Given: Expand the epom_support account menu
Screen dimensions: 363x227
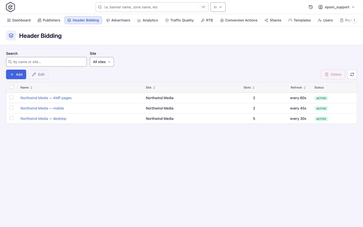Looking at the screenshot, I should (x=337, y=7).
